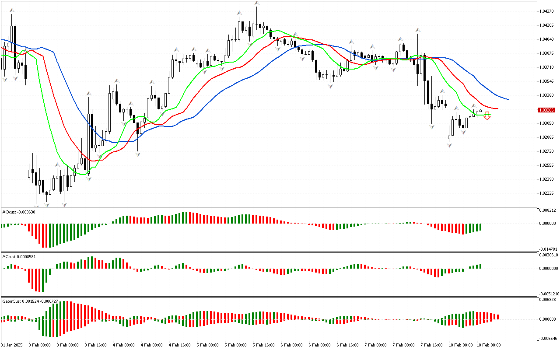
Task: Select the 1.02885 price level label
Action: (547, 137)
